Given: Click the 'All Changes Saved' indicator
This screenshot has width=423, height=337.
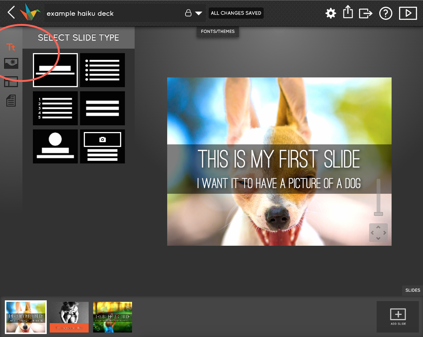Looking at the screenshot, I should [x=236, y=13].
